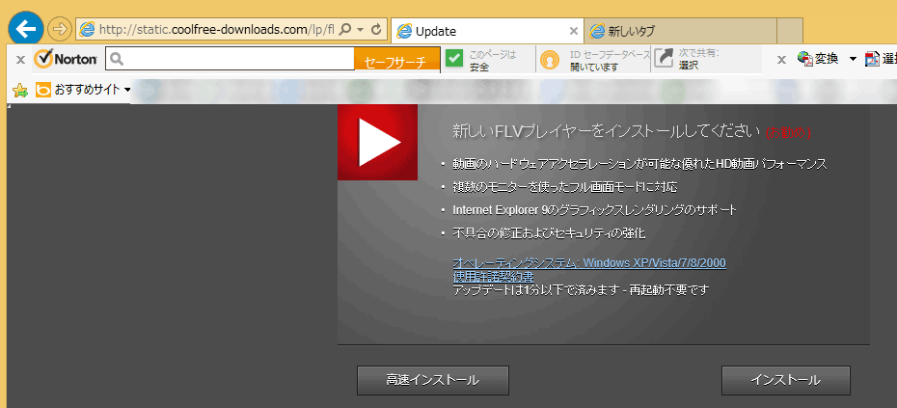Refresh the page with reload icon

coord(376,29)
